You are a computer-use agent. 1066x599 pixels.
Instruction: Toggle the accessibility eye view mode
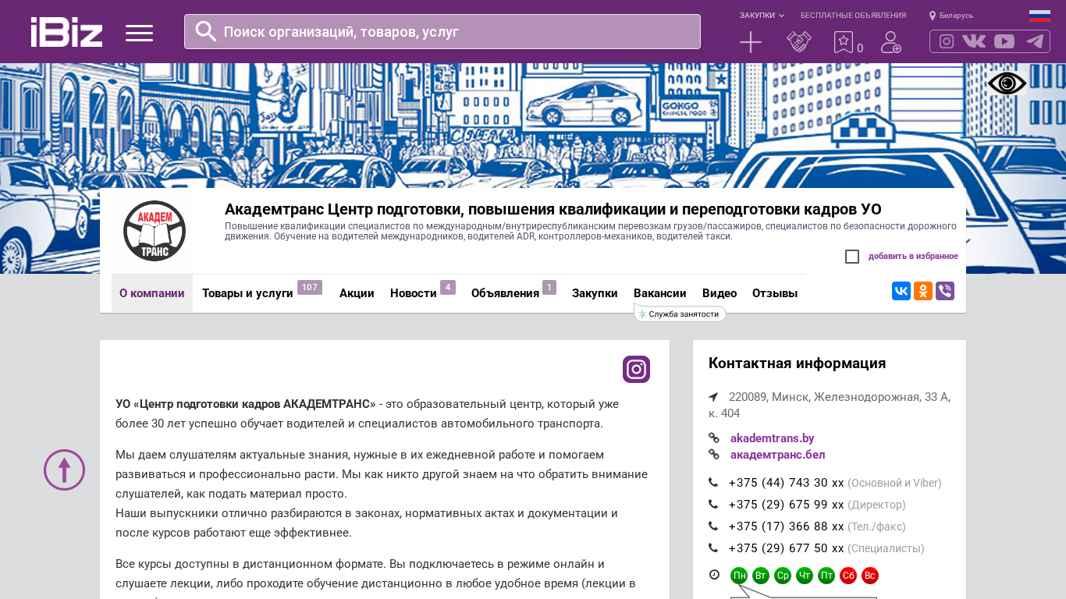1007,83
